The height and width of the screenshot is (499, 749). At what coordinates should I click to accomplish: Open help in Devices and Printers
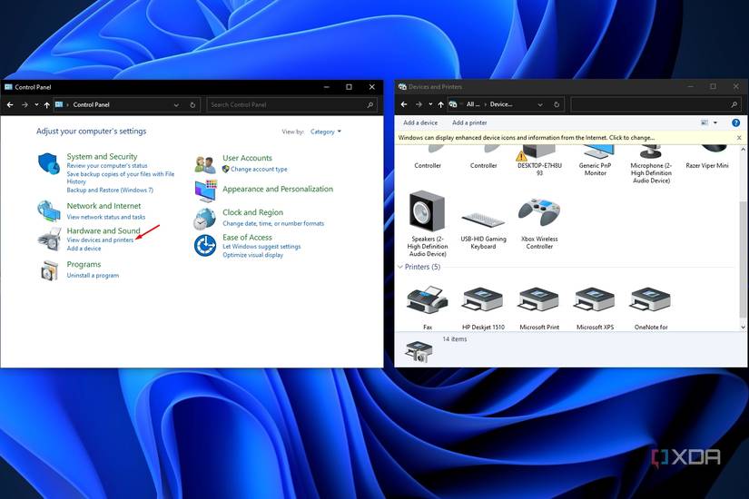point(735,122)
